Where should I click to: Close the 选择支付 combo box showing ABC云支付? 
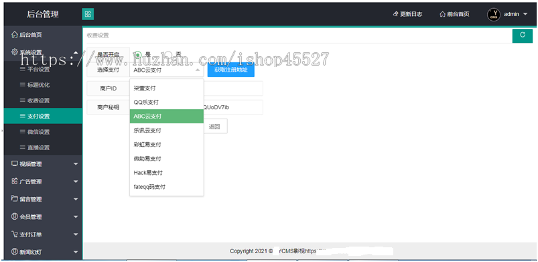(167, 70)
